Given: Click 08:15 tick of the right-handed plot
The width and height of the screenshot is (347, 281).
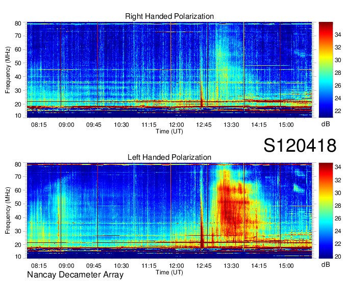Looking at the screenshot, I should tap(39, 125).
